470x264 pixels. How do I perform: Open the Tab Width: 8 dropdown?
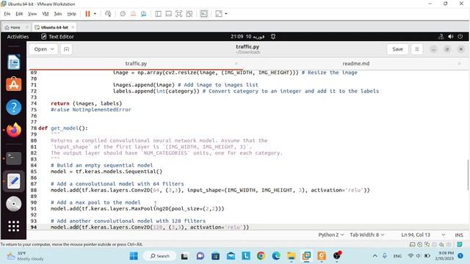pos(367,235)
